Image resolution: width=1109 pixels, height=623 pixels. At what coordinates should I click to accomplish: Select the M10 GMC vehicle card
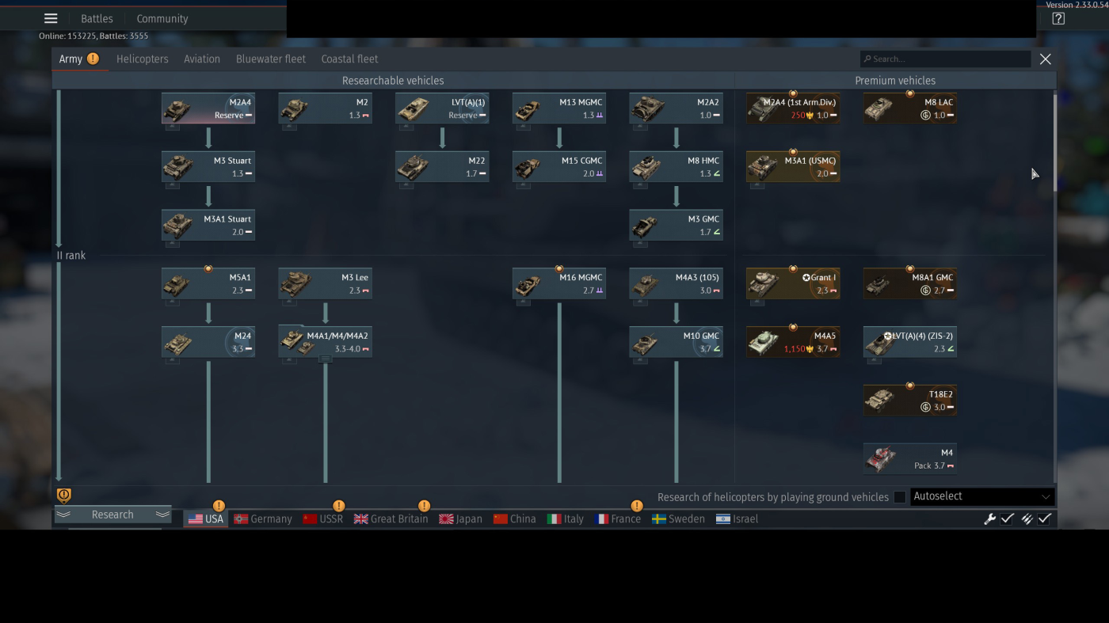(x=676, y=342)
